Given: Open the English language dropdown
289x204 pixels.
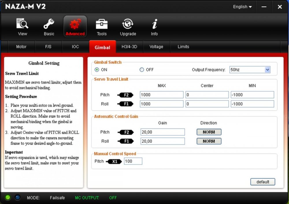Looking at the screenshot, I should click(x=242, y=7).
